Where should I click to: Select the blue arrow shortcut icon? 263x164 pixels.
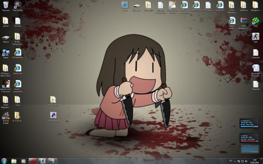point(53,117)
